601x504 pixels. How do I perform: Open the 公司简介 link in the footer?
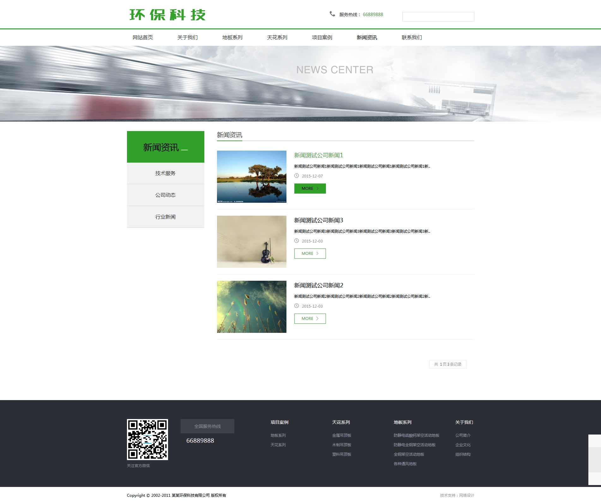[463, 435]
